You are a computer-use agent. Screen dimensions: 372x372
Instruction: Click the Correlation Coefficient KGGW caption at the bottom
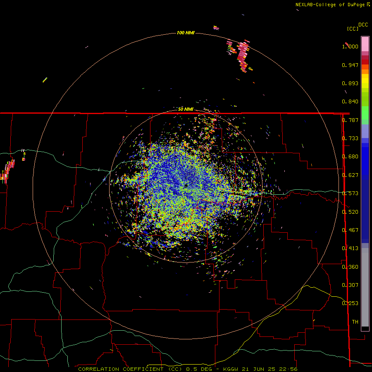(x=188, y=369)
